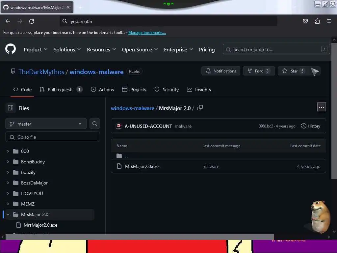Click the horizontal scrollbar at bottom

point(140,237)
